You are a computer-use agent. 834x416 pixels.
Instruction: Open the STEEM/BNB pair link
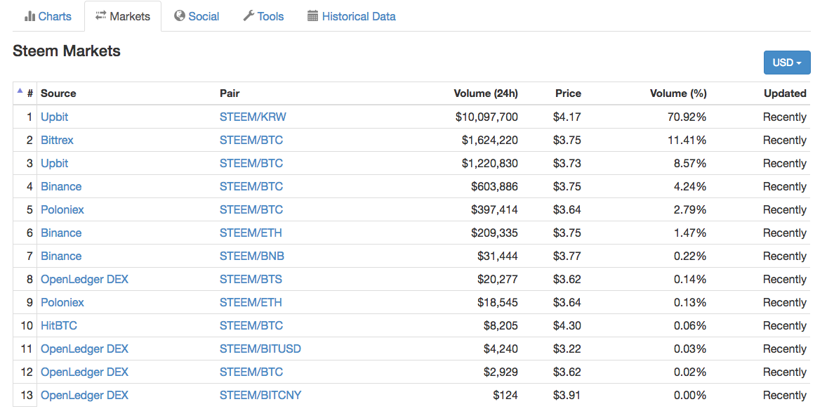pos(251,256)
